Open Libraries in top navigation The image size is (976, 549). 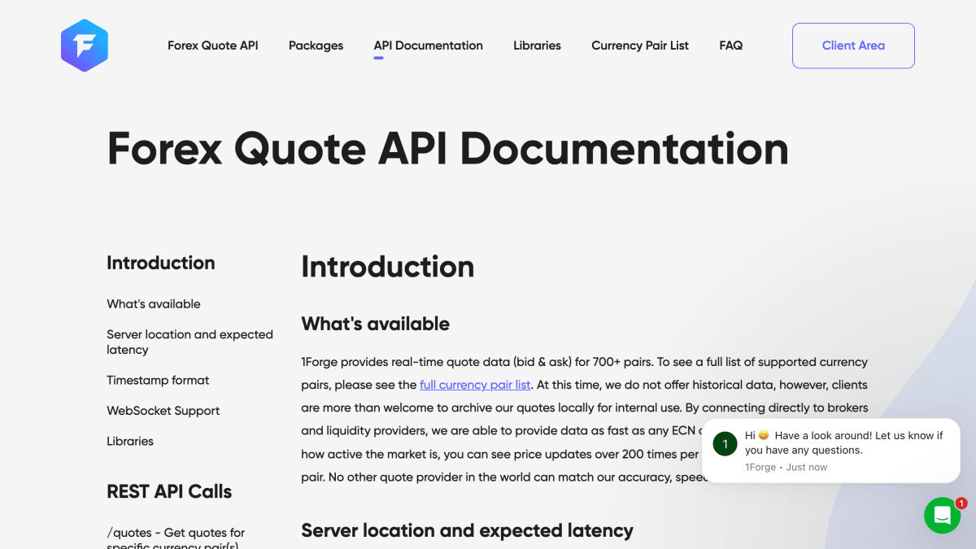[x=537, y=46]
